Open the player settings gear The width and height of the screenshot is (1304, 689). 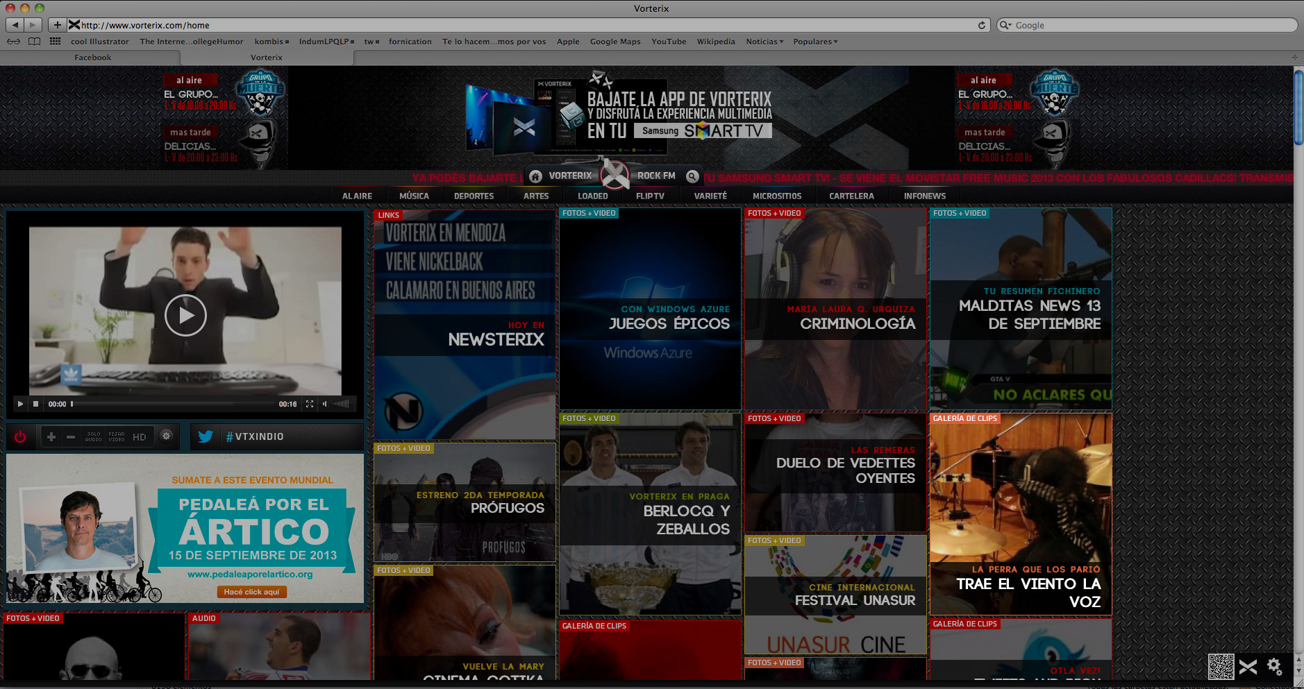tap(166, 436)
